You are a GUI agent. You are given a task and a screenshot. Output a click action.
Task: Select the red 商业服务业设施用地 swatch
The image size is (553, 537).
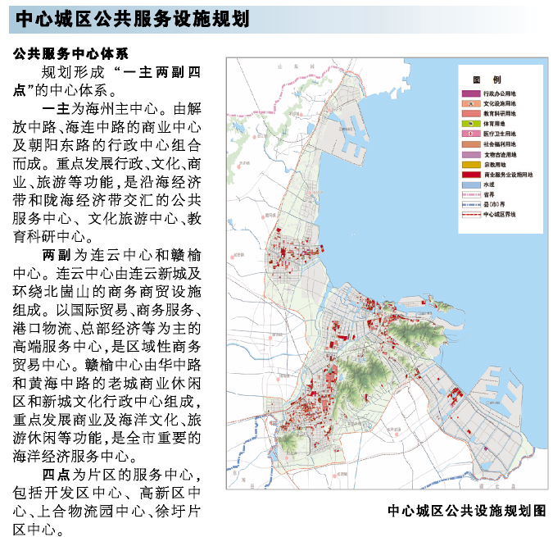(472, 175)
